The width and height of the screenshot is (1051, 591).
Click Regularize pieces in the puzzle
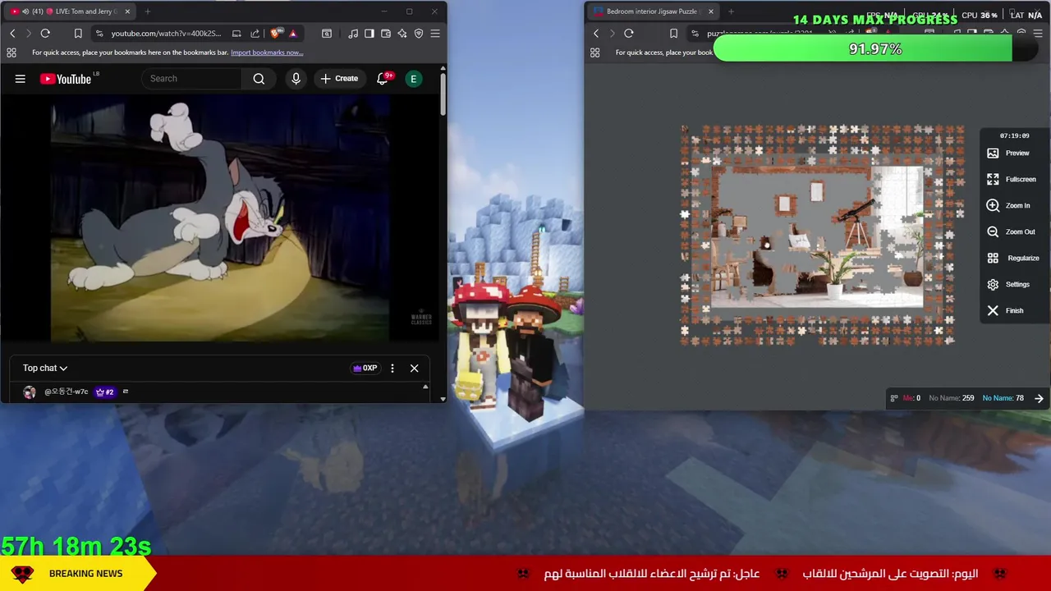tap(1013, 259)
